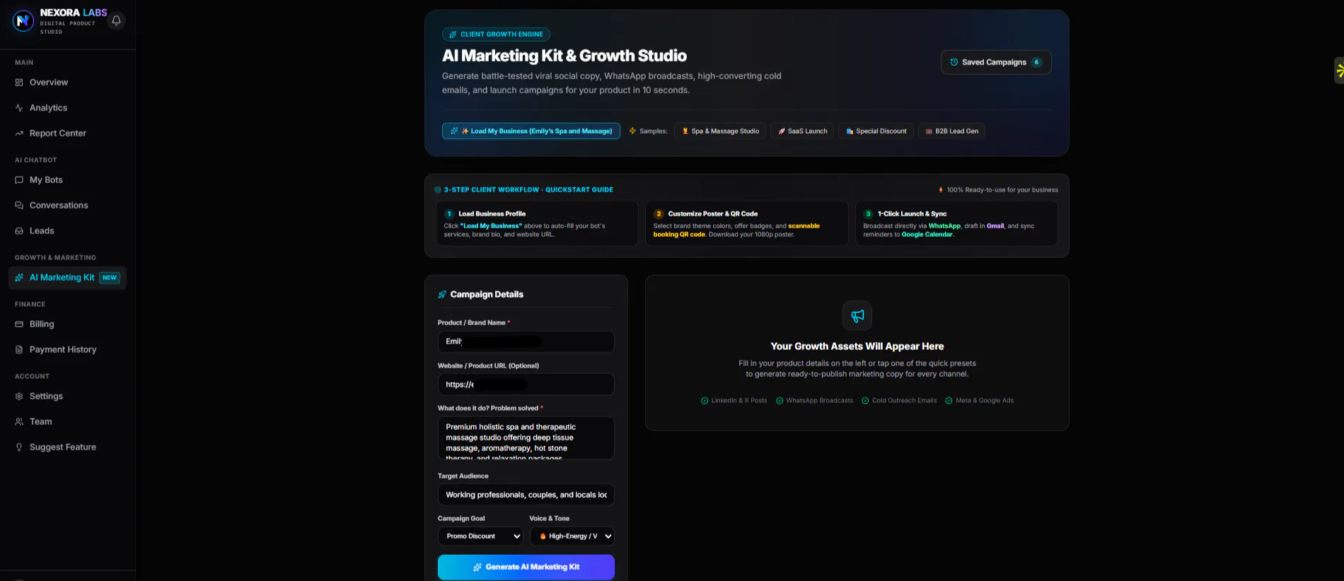Click Load My Business button
The width and height of the screenshot is (1344, 581).
tap(531, 131)
